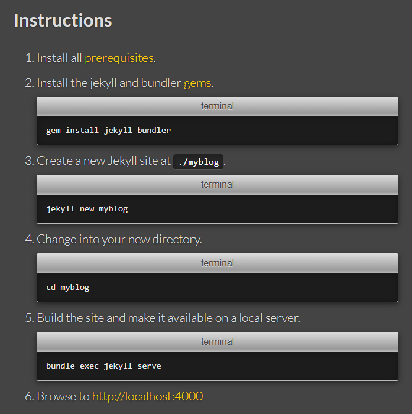This screenshot has height=414, width=412.
Task: Click step 2 Install the jekyll text
Action: pos(109,83)
